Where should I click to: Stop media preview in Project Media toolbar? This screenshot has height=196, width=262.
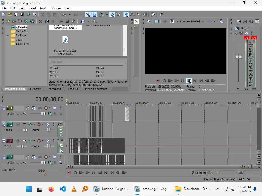(67, 21)
